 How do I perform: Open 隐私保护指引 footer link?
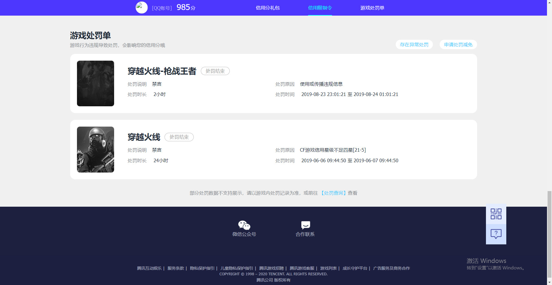202,268
